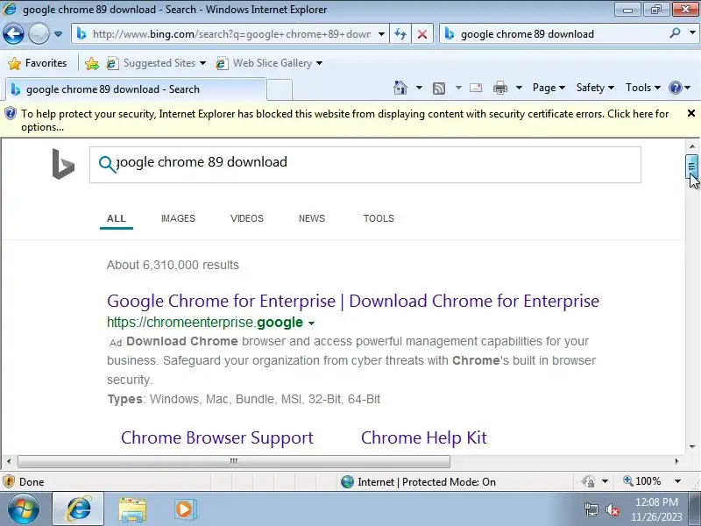The height and width of the screenshot is (526, 701).
Task: Click the address bar URL field
Action: 231,34
